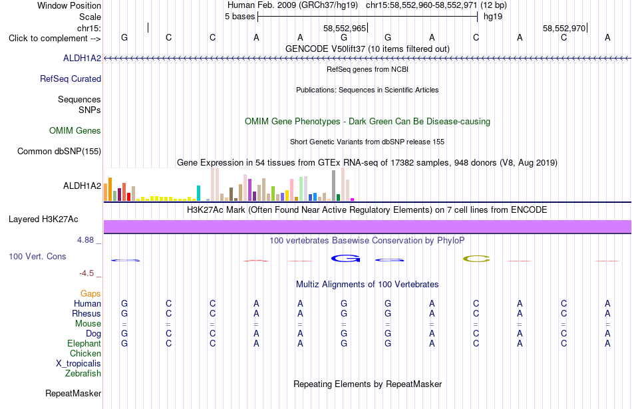Screen dimensions: 632x409
Task: Click 'Human Feb. 2009 (GRCh37/hg19)' header text
Action: tap(293, 5)
